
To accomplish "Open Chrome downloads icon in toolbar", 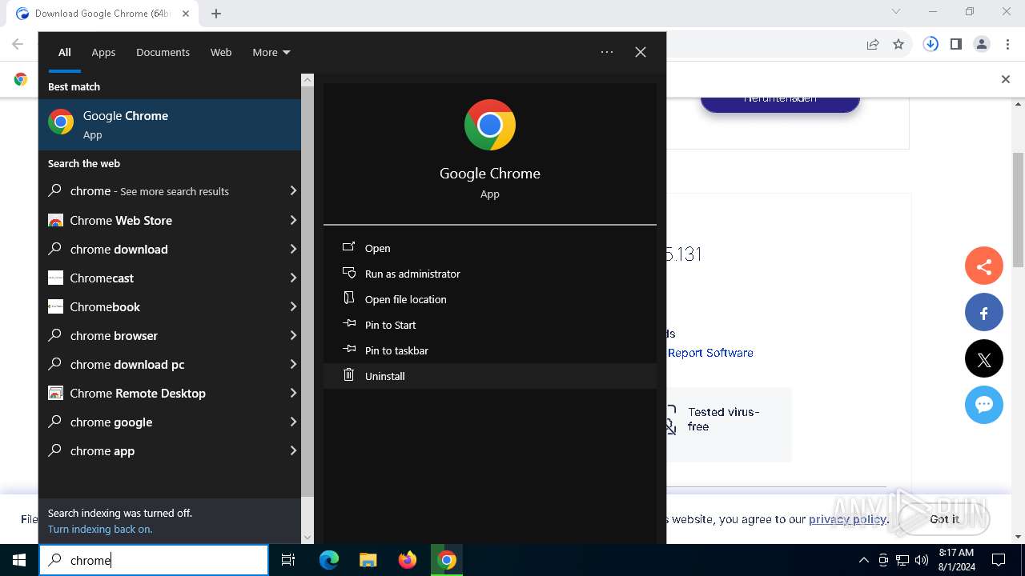I will [x=931, y=45].
